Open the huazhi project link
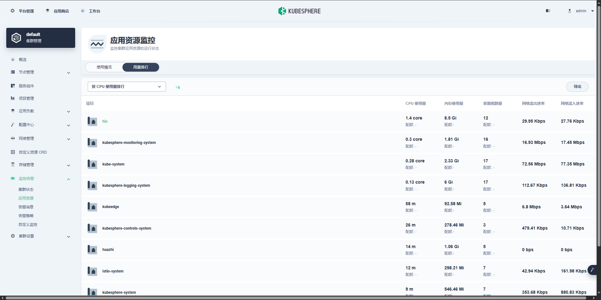Screen dimensions: 601x300 tap(108, 250)
